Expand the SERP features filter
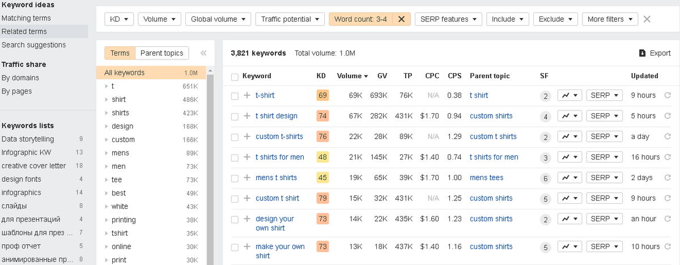680x265 pixels. point(448,19)
